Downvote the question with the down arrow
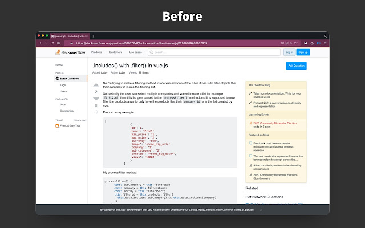 pos(96,99)
